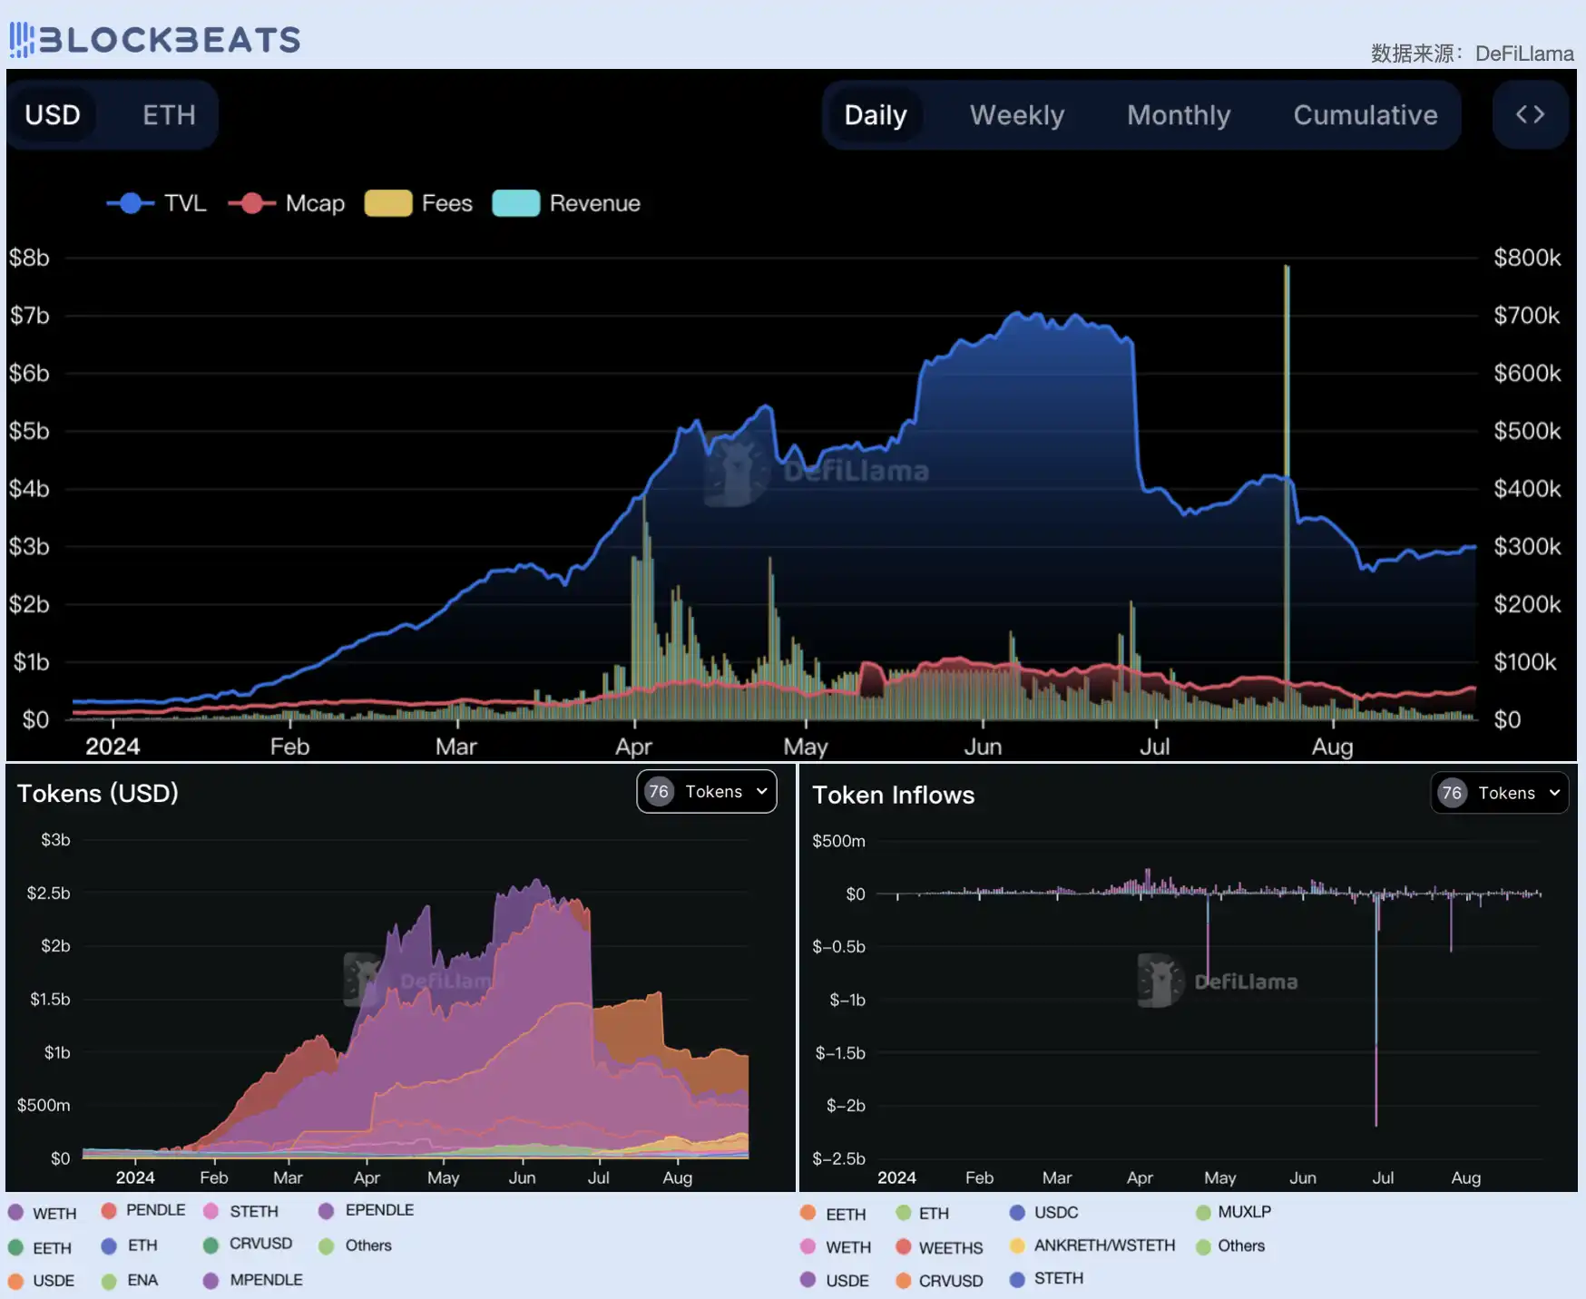The height and width of the screenshot is (1299, 1586).
Task: Select the Monthly view button
Action: (1178, 115)
